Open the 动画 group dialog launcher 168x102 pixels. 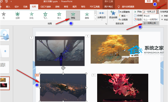coord(106,24)
